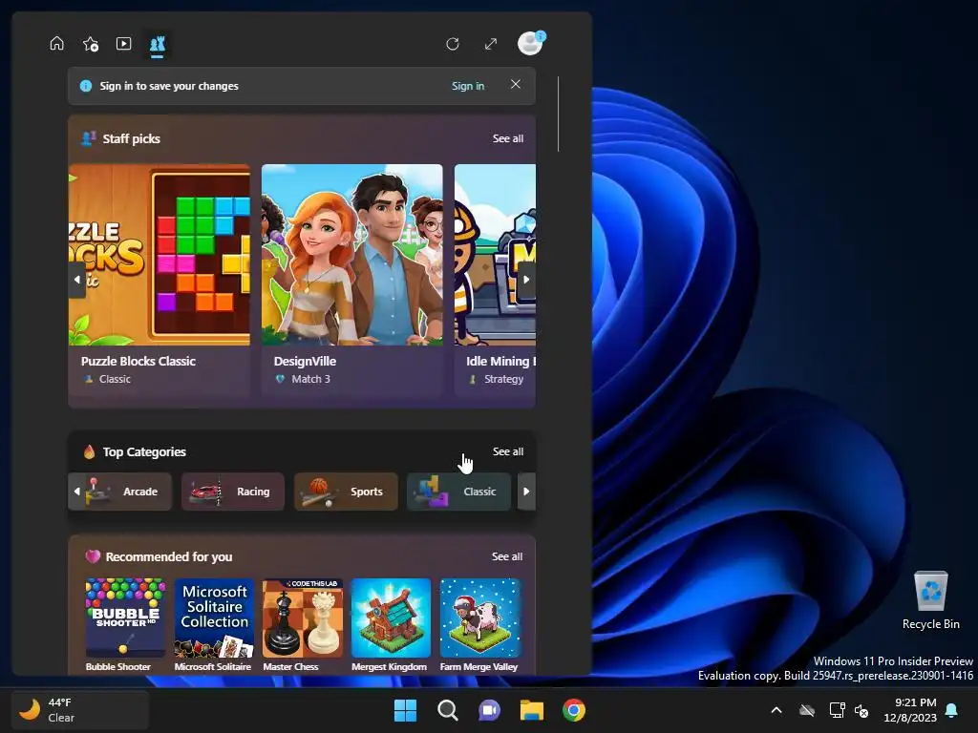The width and height of the screenshot is (978, 733).
Task: Show next Staff picks games
Action: point(526,280)
